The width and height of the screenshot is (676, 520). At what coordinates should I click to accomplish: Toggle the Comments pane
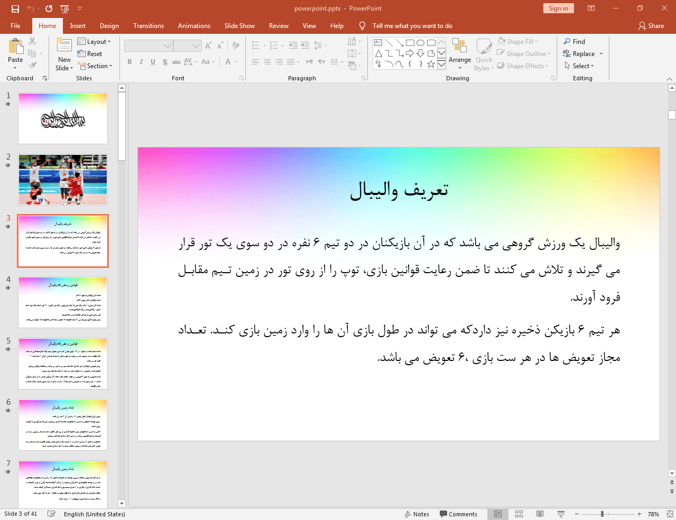(458, 514)
